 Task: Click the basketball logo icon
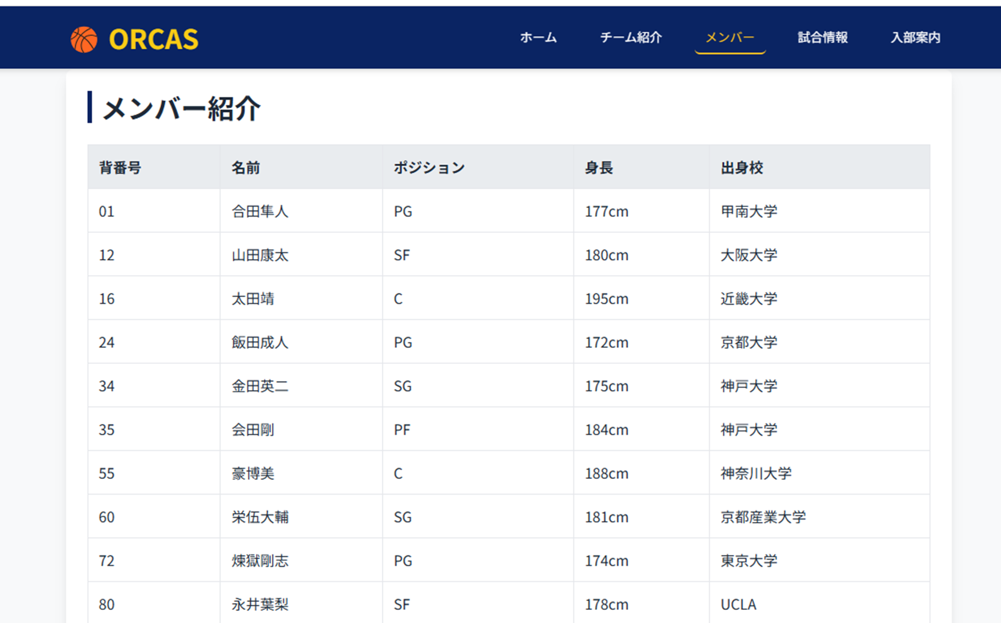point(84,39)
